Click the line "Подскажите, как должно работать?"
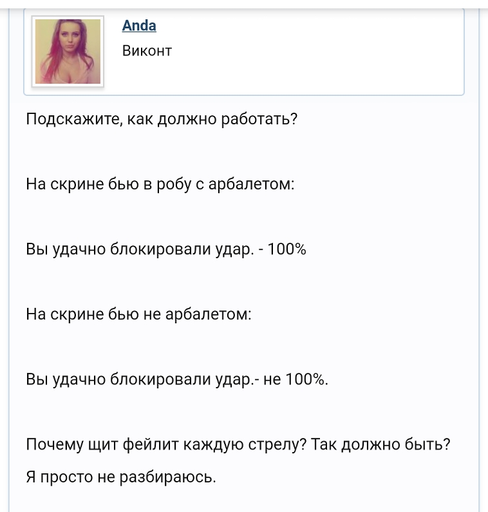This screenshot has height=512, width=488. 162,120
